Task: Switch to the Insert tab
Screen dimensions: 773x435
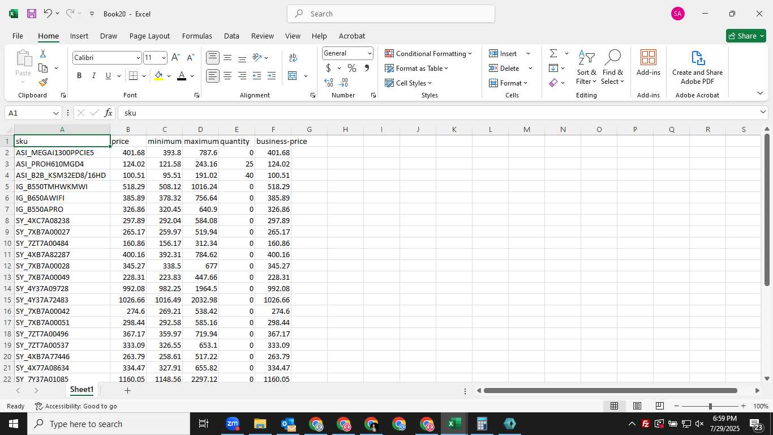Action: point(79,36)
